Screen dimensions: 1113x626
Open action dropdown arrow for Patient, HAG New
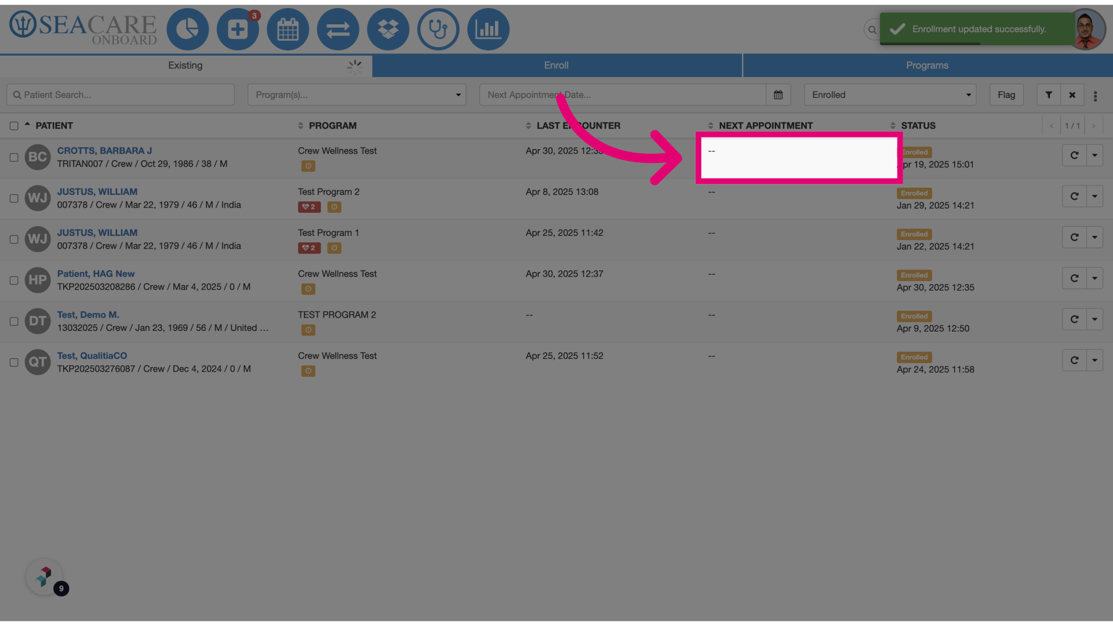pyautogui.click(x=1094, y=278)
